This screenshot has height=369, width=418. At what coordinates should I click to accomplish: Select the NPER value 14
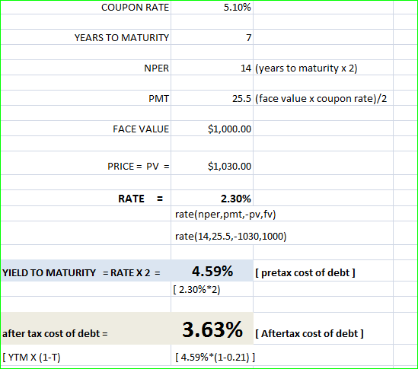(x=246, y=68)
